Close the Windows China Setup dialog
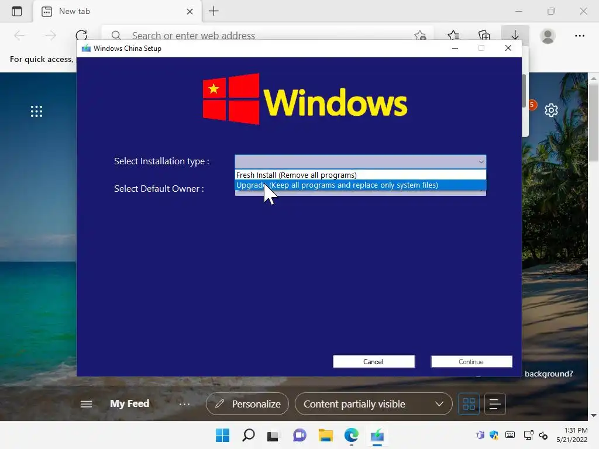Screen dimensions: 599x449 (x=508, y=48)
